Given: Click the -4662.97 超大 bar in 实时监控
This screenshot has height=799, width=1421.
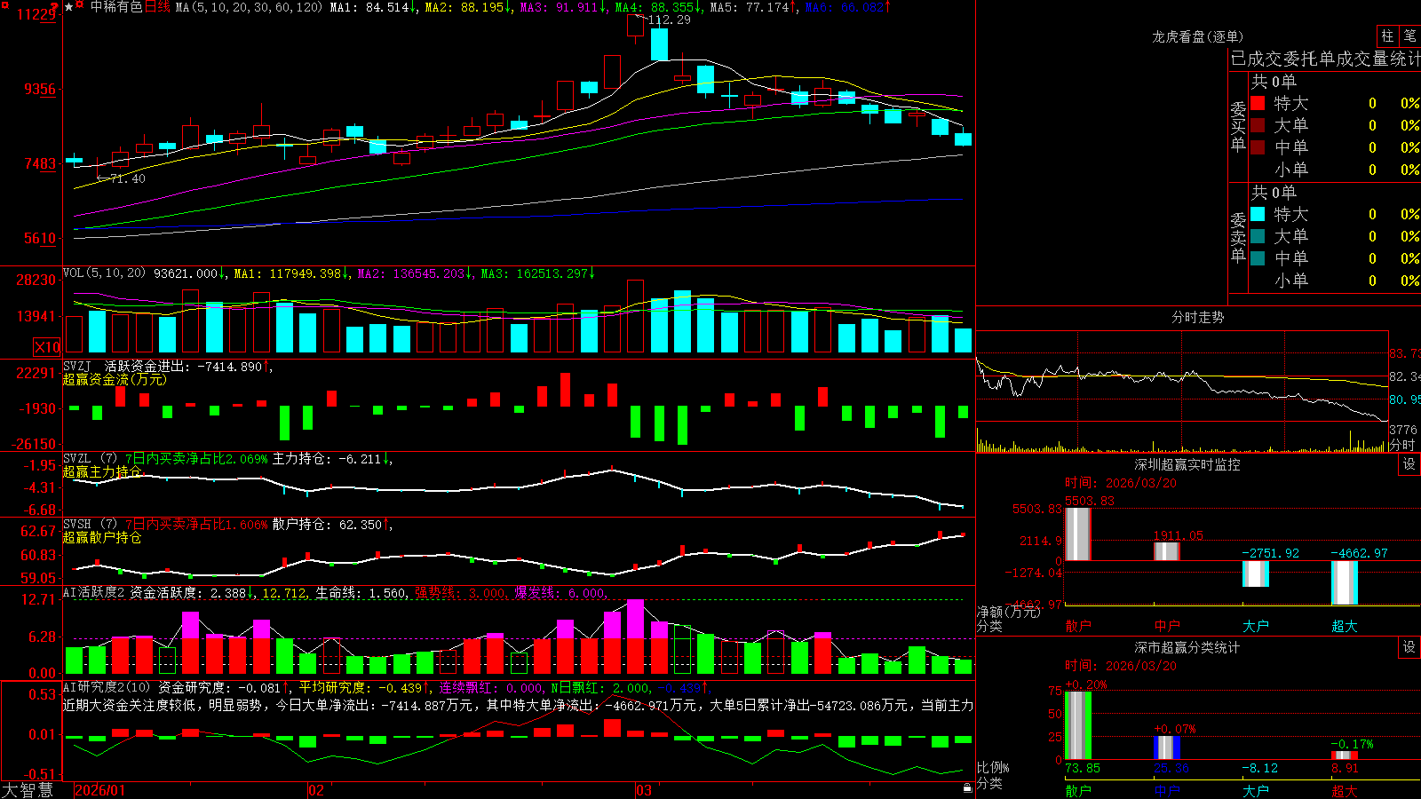Looking at the screenshot, I should (x=1344, y=583).
